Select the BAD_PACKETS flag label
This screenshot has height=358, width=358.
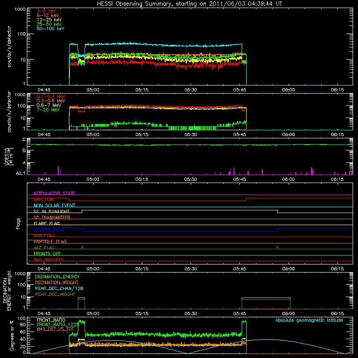(49, 260)
